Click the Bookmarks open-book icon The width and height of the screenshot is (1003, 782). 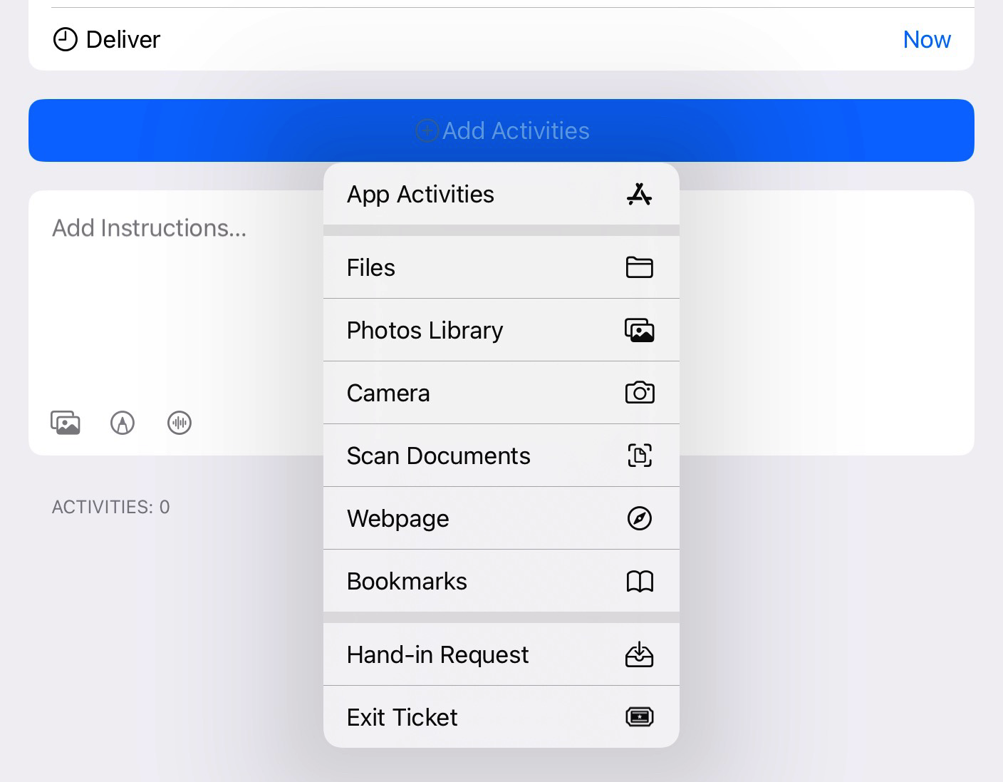pyautogui.click(x=640, y=581)
